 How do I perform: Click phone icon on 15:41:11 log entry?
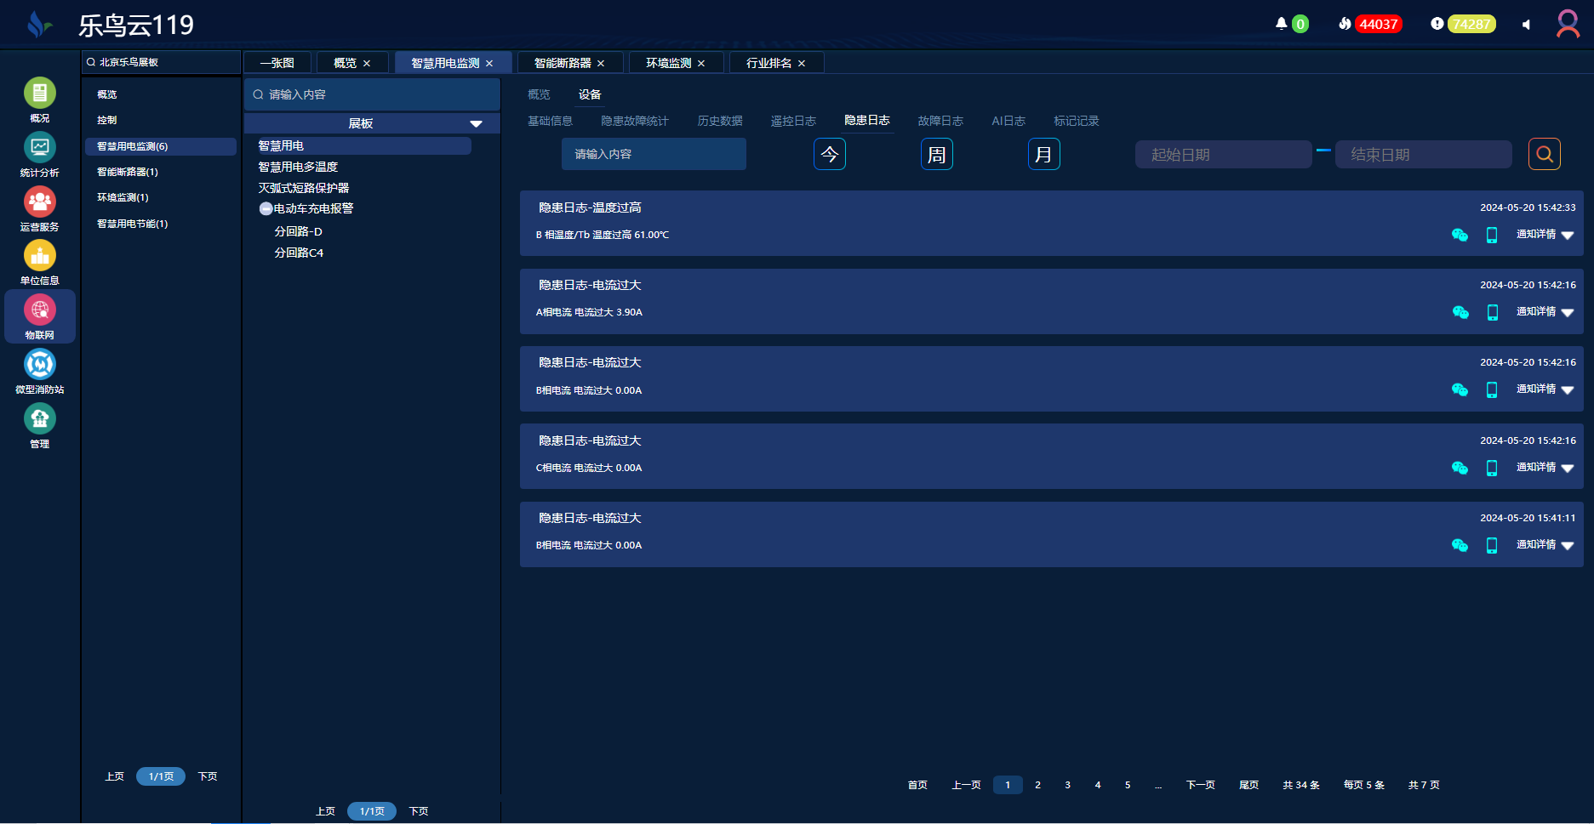coord(1491,545)
